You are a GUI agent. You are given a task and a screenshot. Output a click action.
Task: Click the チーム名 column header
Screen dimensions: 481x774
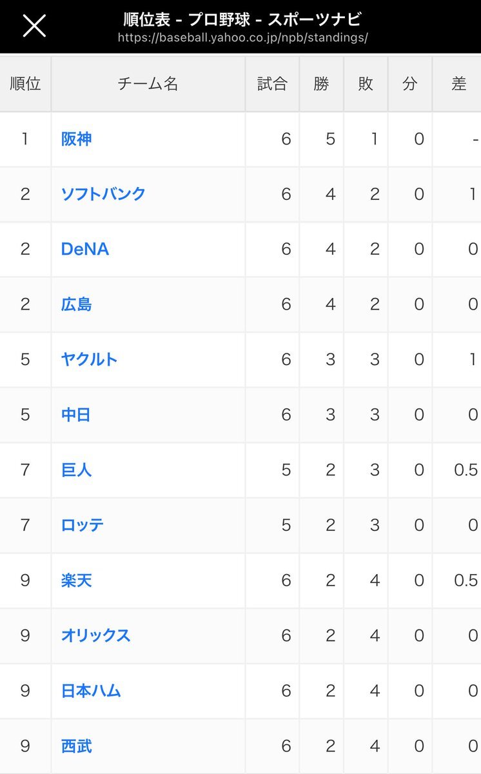[x=148, y=84]
